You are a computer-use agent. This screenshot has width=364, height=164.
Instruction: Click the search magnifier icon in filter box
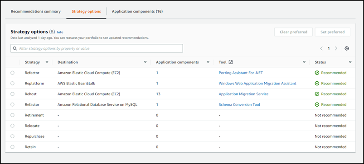pos(15,49)
